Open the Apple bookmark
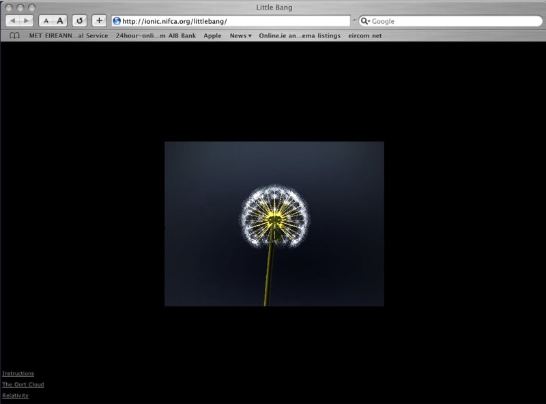Image resolution: width=546 pixels, height=404 pixels. click(212, 35)
